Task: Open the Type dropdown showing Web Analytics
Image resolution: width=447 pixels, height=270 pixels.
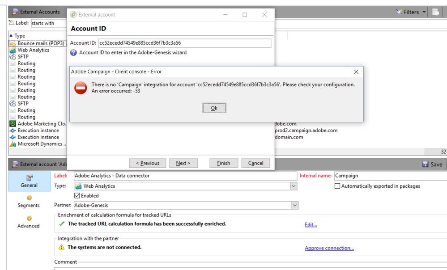Action: [x=293, y=185]
